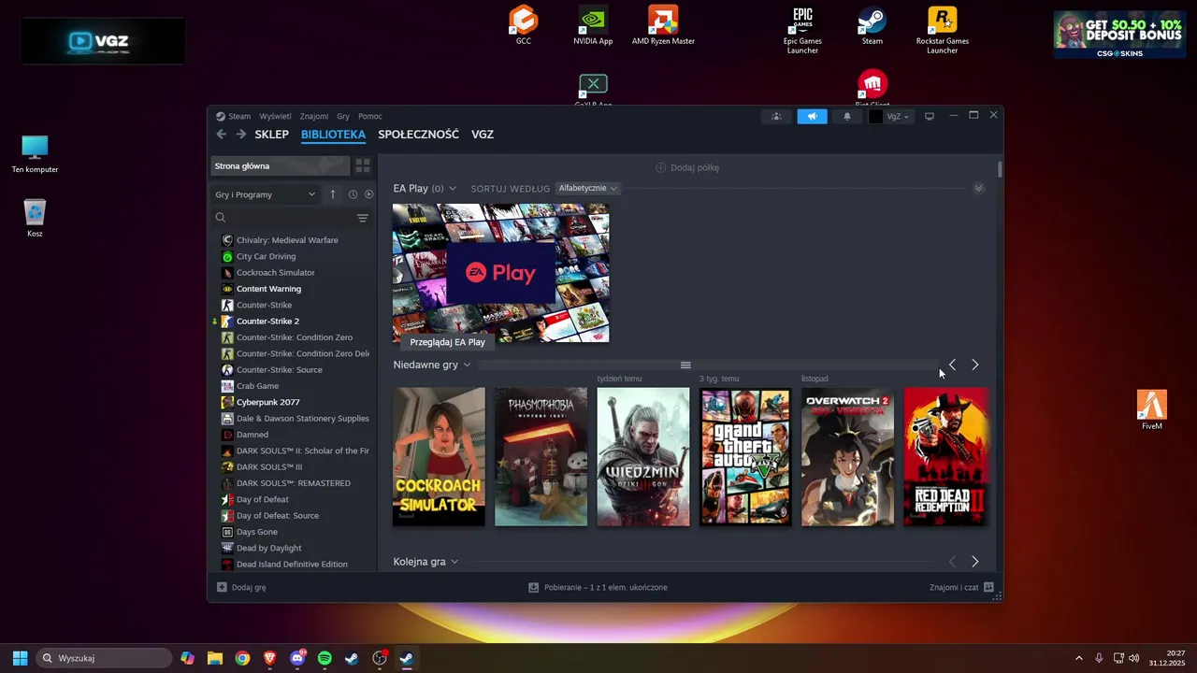Open the Kosz recycle bin icon

tap(35, 219)
